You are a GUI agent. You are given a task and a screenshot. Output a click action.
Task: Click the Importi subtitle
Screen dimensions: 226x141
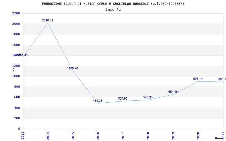point(113,10)
